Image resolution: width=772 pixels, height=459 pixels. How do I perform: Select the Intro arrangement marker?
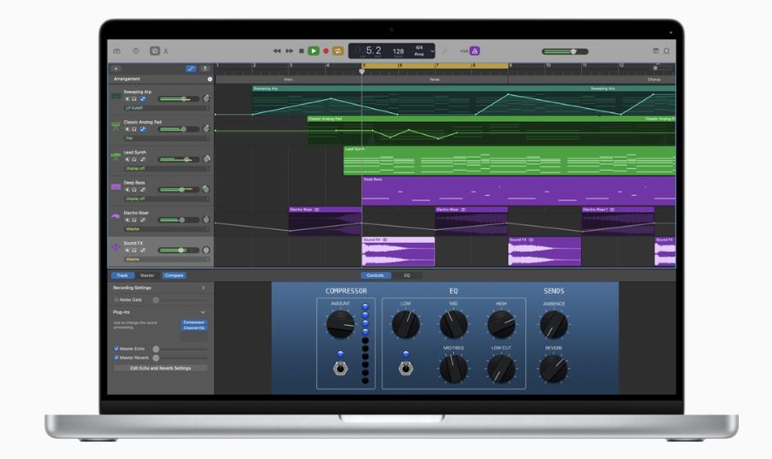(288, 79)
